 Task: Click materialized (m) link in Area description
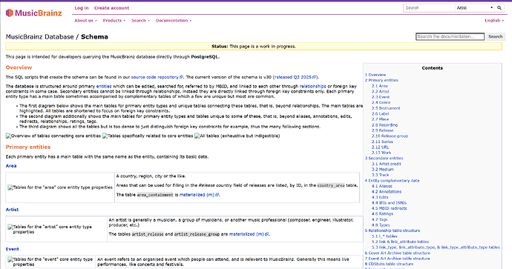[x=199, y=195]
